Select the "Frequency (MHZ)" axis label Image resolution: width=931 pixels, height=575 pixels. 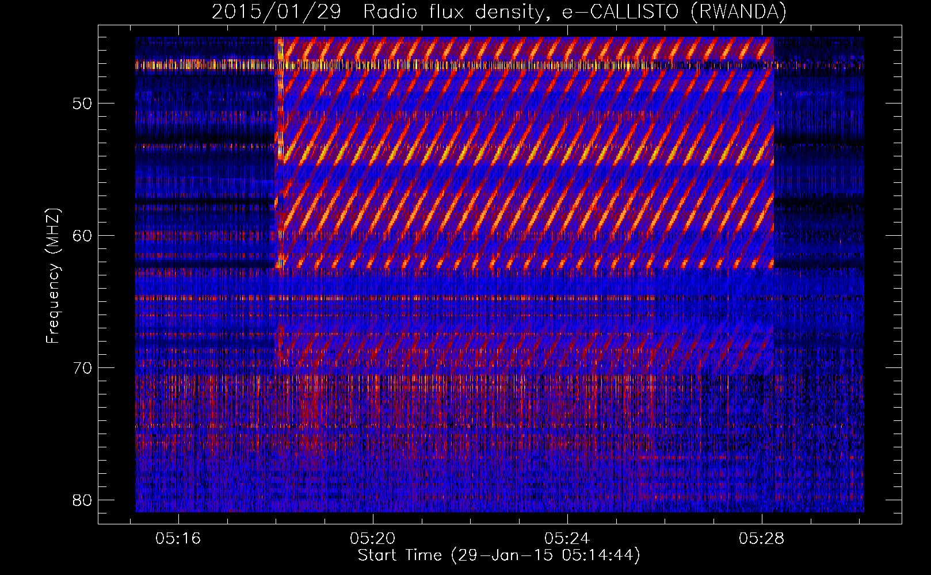pos(53,276)
